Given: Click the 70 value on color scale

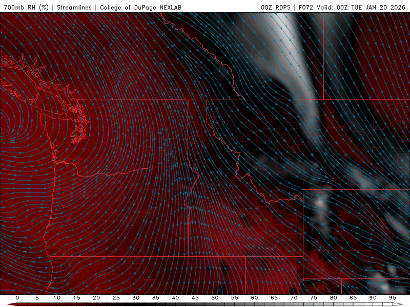Looking at the screenshot, I should click(294, 298).
